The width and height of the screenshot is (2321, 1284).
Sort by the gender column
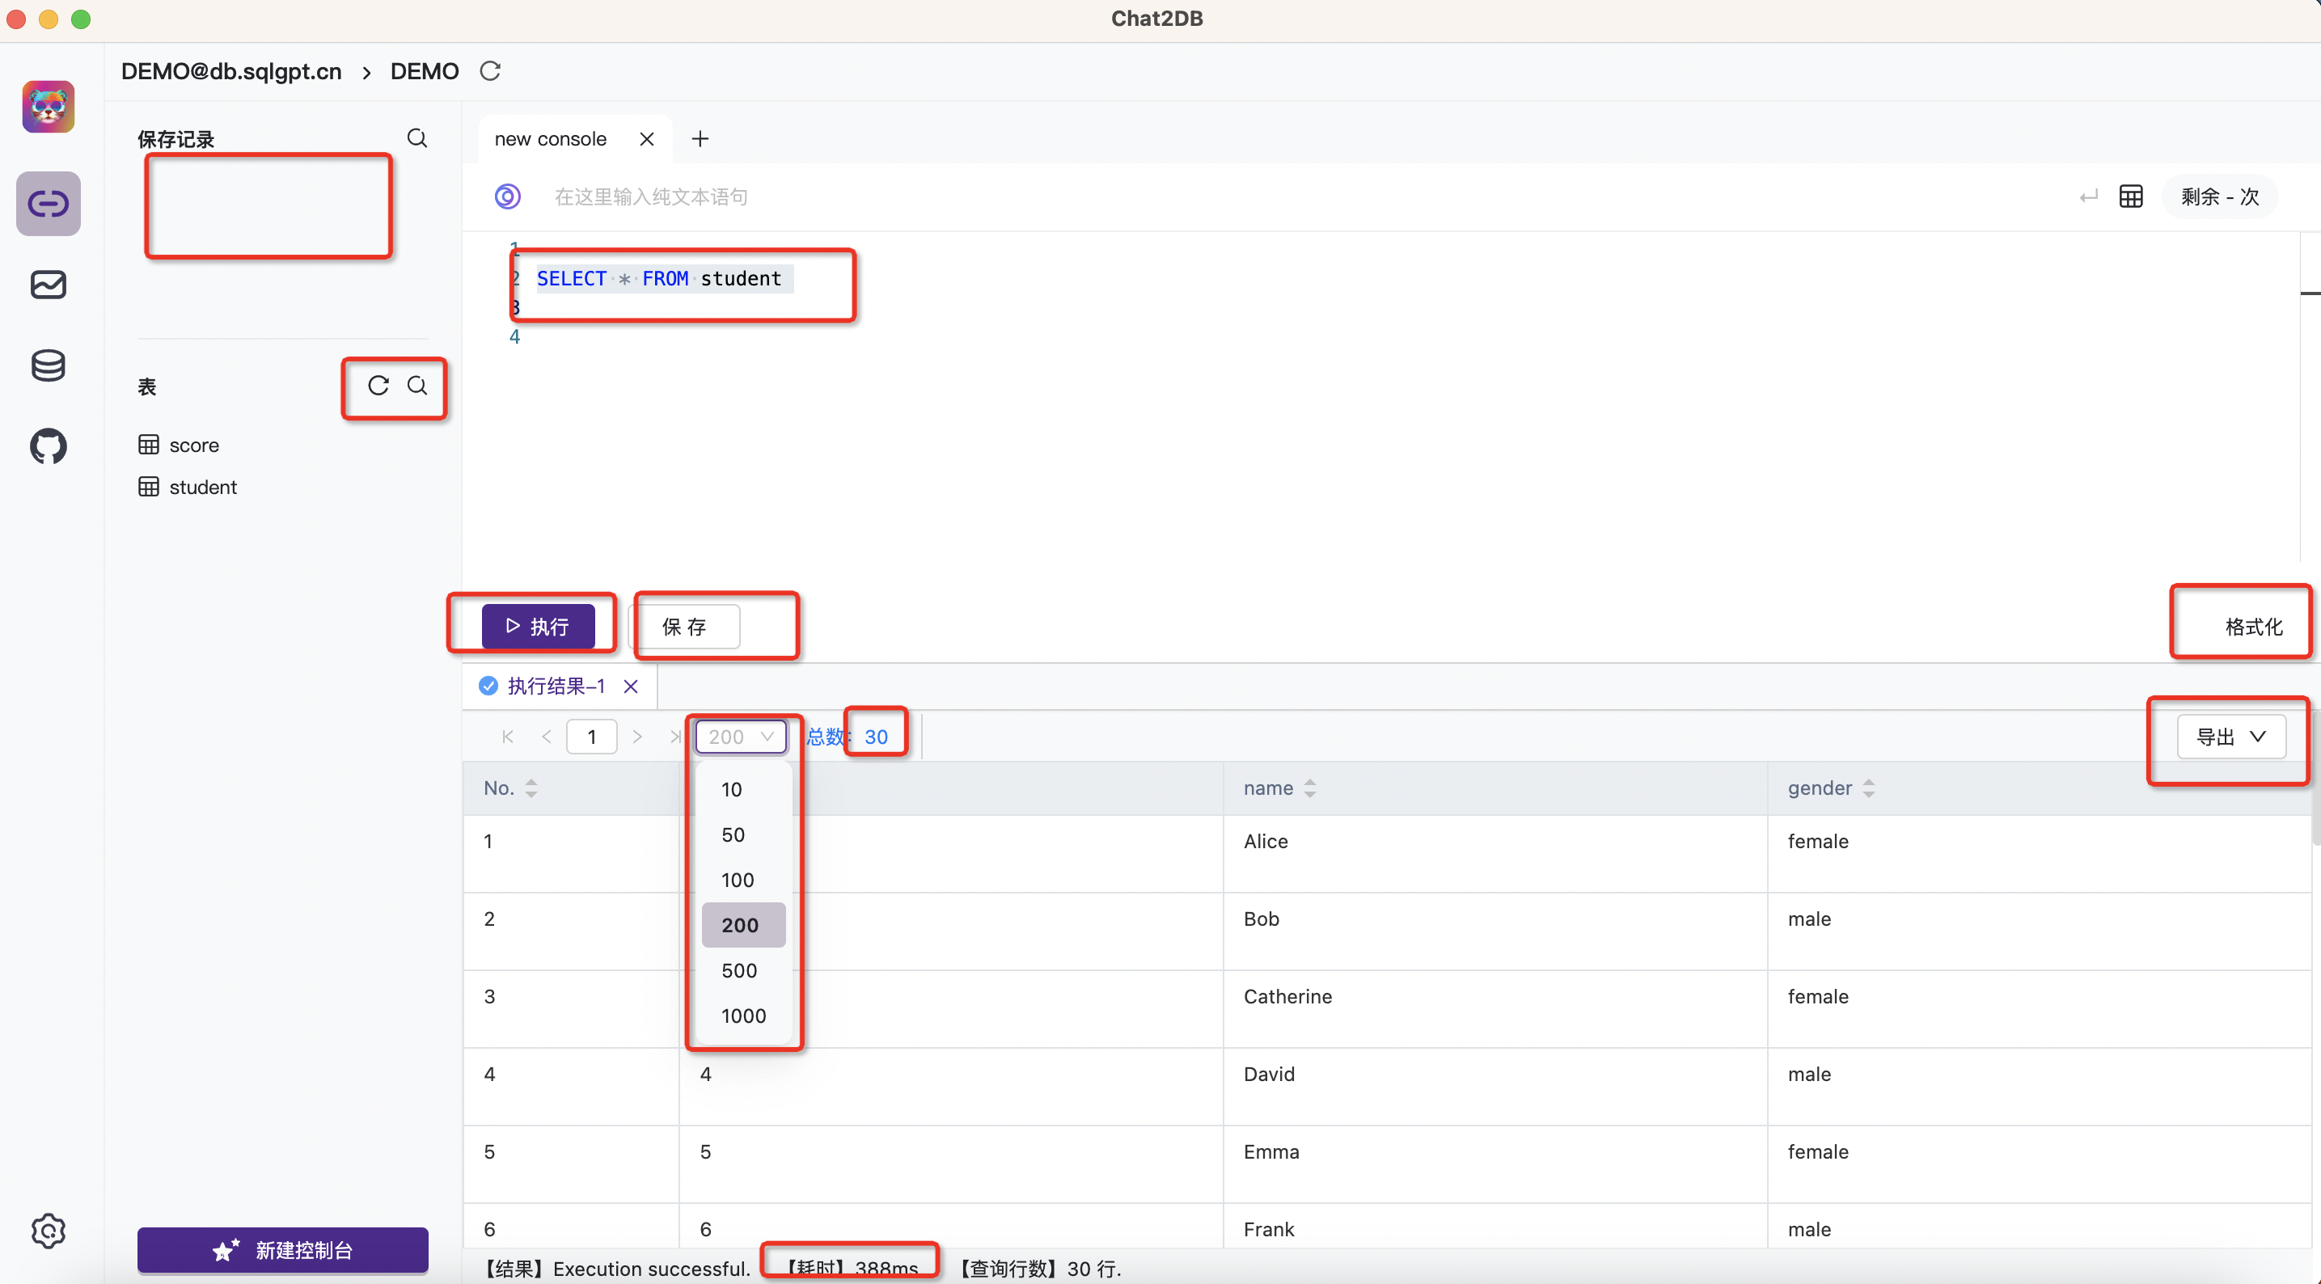click(1869, 788)
